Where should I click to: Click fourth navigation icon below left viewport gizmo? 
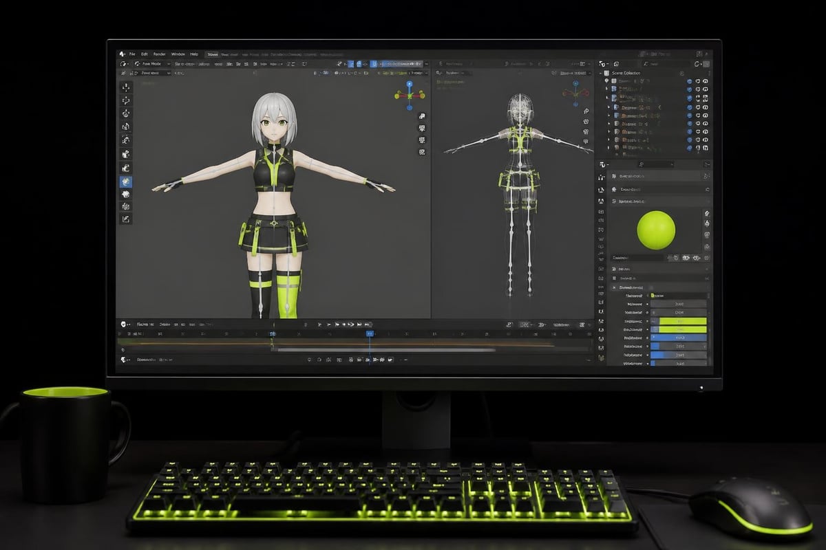pos(421,151)
